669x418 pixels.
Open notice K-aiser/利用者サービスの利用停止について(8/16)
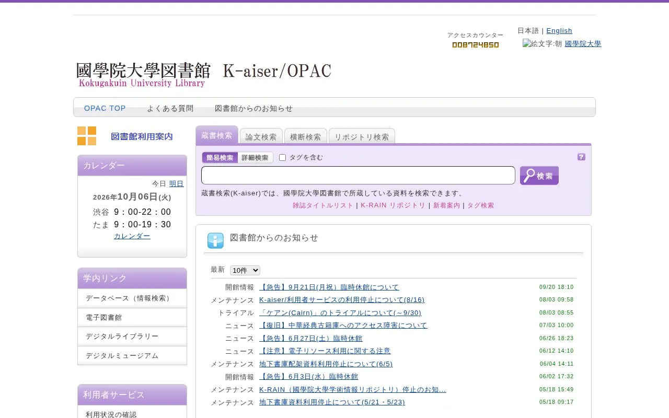point(342,300)
